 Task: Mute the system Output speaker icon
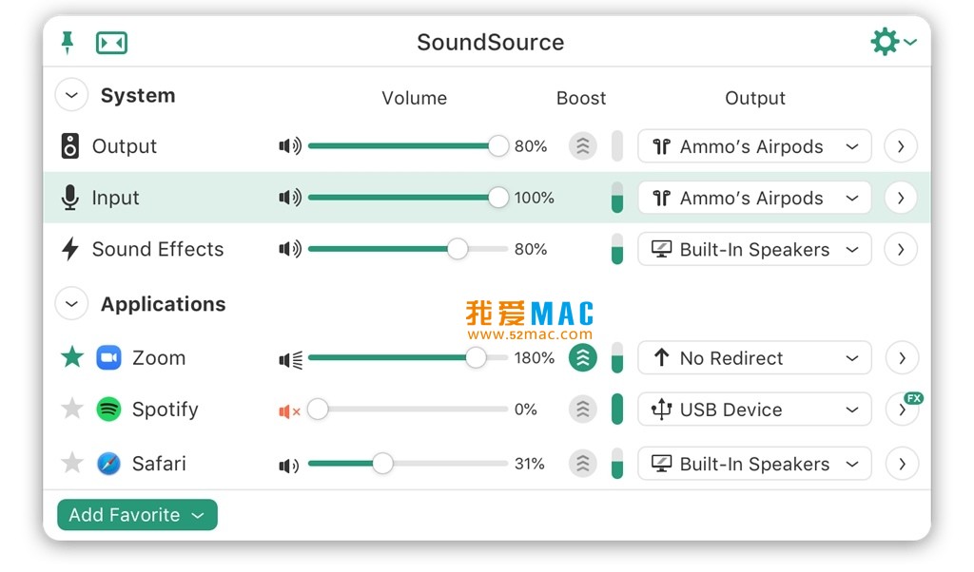coord(290,146)
